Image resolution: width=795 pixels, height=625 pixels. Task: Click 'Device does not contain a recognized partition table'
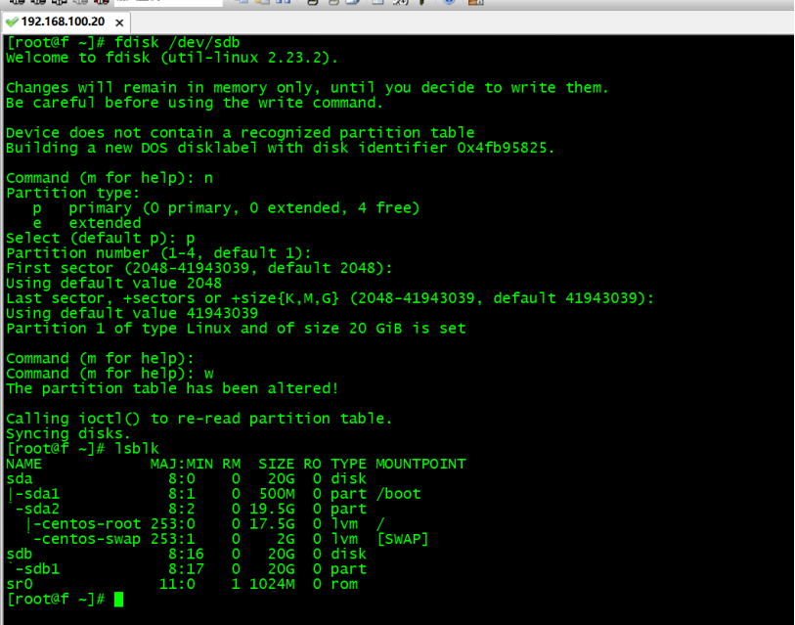(x=241, y=133)
